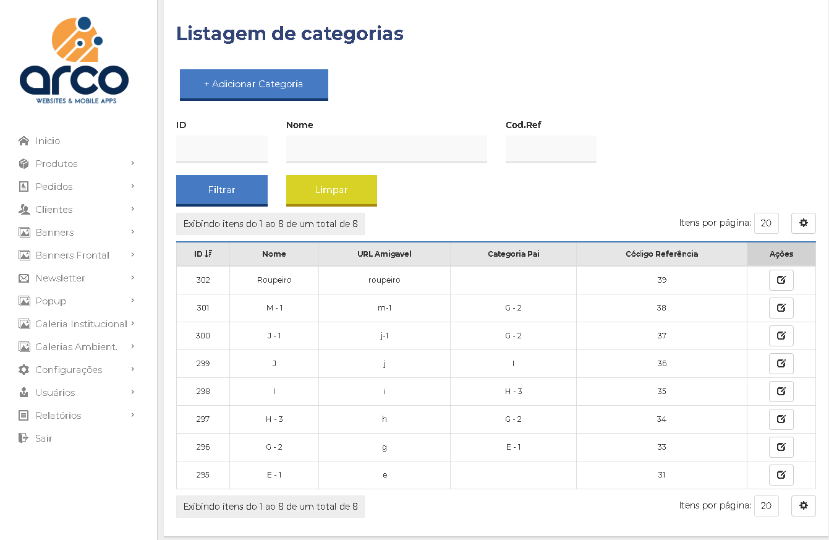
Task: Click the Relatórios report icon
Action: 24,416
